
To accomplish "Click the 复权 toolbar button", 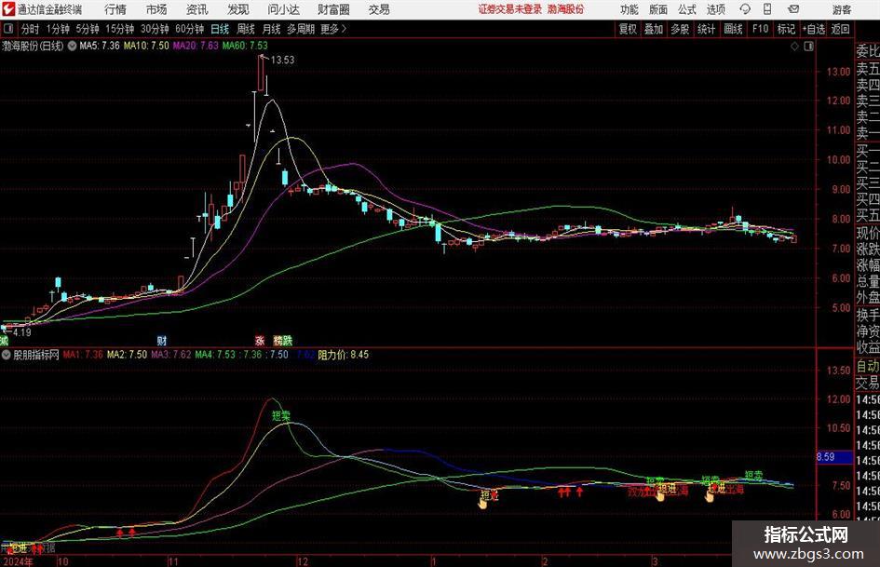I will [628, 29].
